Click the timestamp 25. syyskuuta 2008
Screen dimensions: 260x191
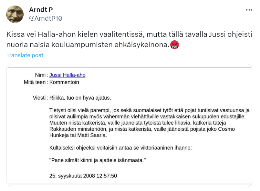[83, 176]
